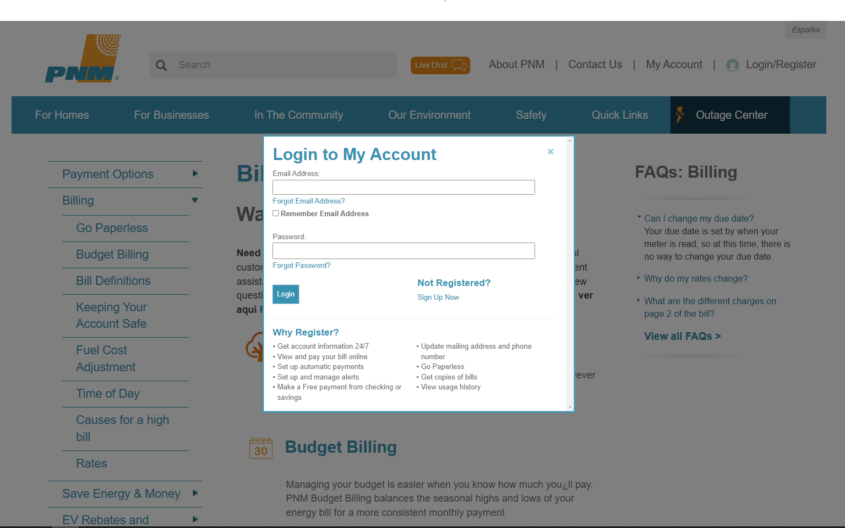Click Budget Billing section heading
845x528 pixels.
(x=341, y=447)
